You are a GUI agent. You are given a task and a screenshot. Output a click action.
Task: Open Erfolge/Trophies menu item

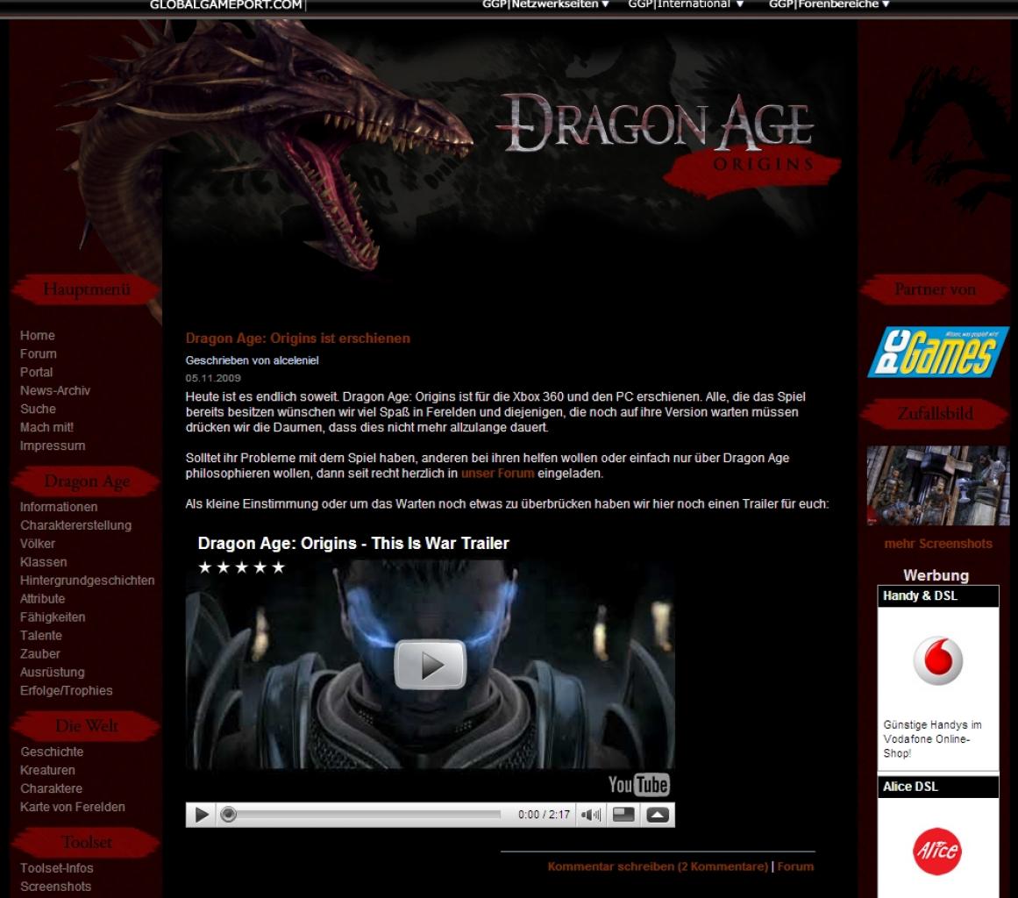point(67,690)
